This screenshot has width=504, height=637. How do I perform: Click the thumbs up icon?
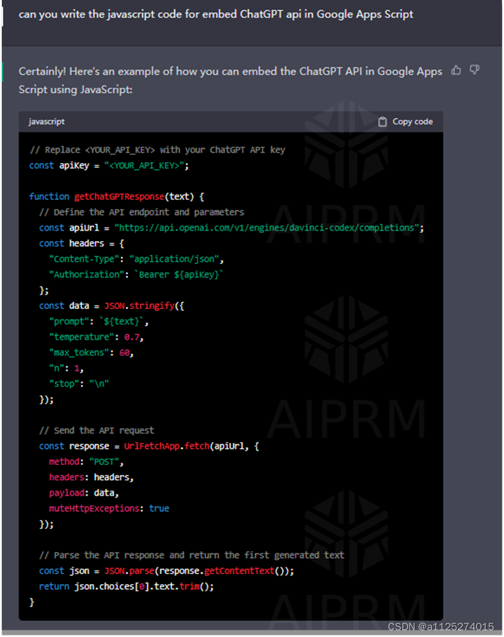(x=456, y=70)
